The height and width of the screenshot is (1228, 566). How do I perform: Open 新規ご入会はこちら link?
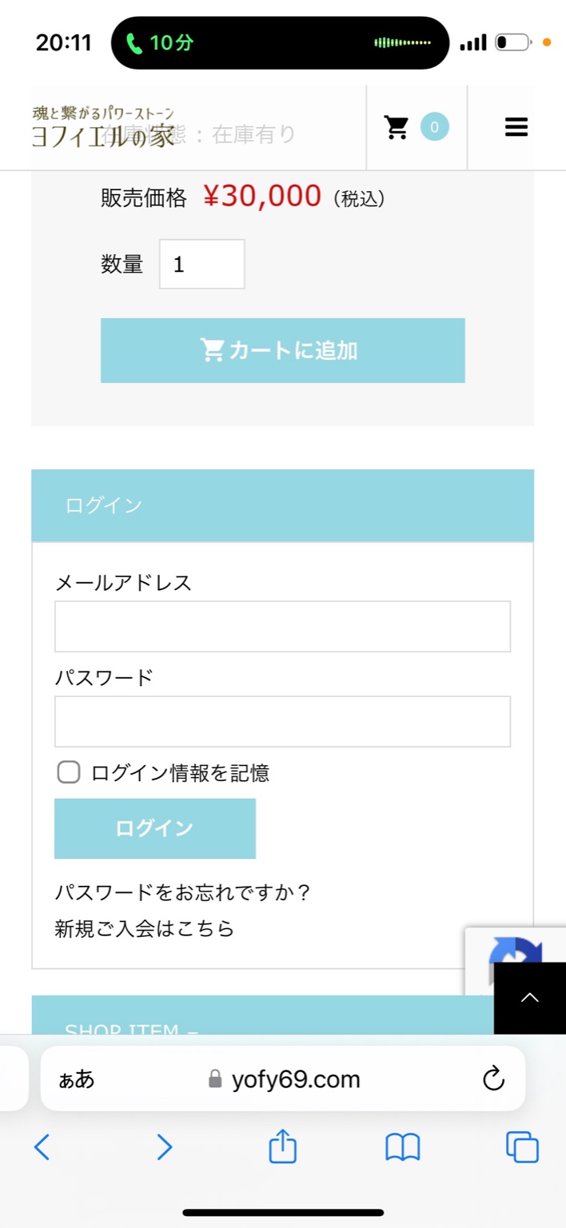145,928
